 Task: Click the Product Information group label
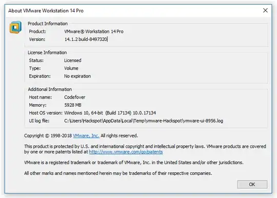[x=48, y=24]
